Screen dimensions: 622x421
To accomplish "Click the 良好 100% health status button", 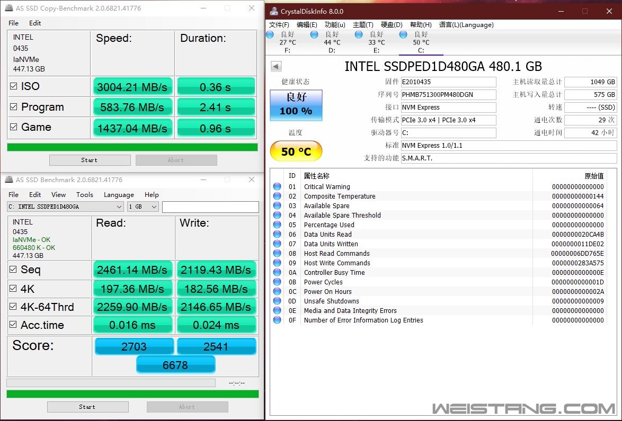I will (296, 105).
